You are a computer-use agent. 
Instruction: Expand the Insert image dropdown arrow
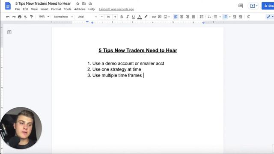click(169, 17)
